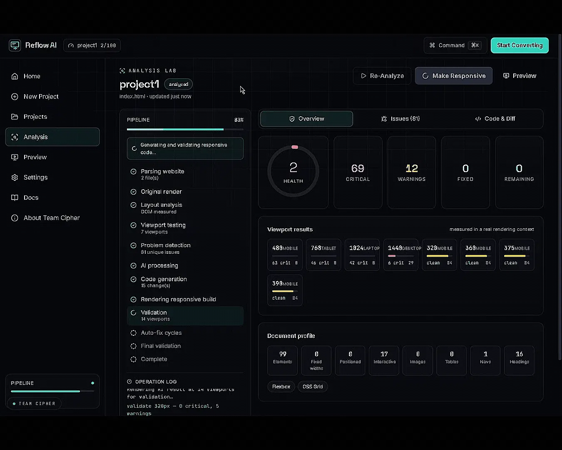Click the sidebar Pipeline progress bar
Screen dimensions: 562x450
52,391
